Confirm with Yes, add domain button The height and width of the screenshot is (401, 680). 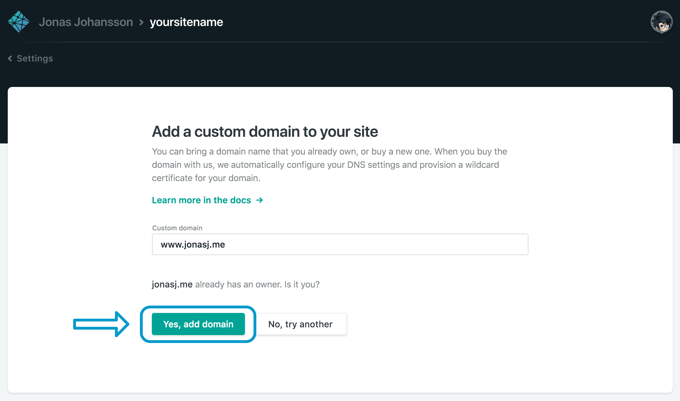pyautogui.click(x=198, y=324)
